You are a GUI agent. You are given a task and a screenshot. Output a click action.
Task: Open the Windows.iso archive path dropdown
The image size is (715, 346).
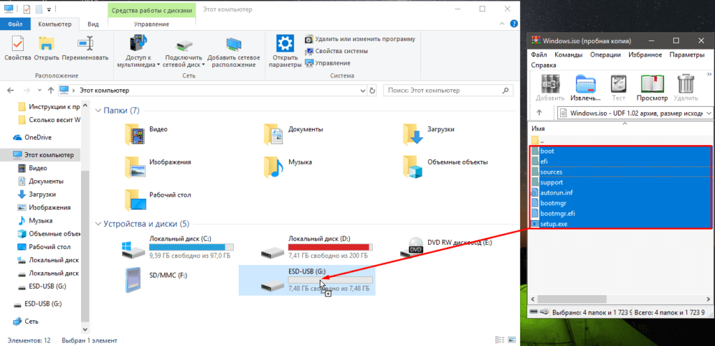pyautogui.click(x=708, y=113)
